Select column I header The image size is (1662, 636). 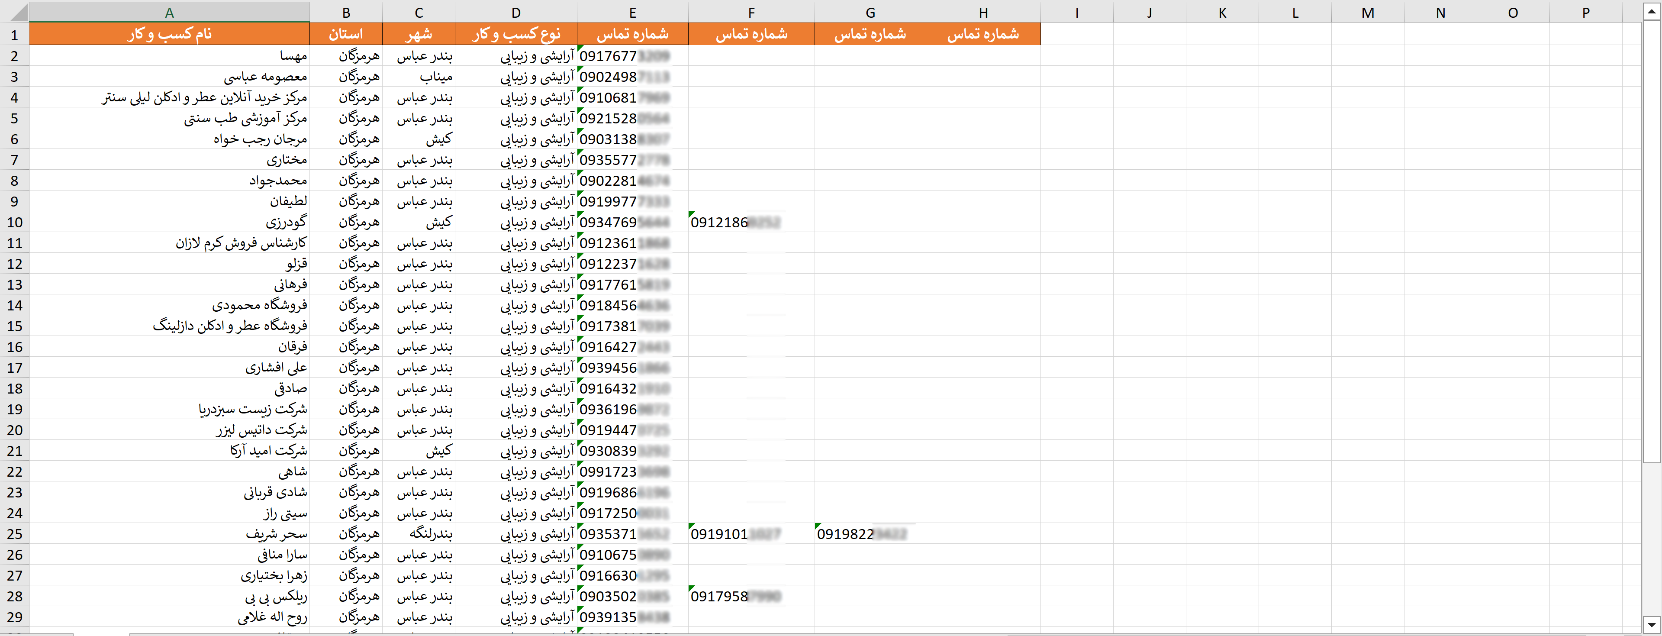1077,12
